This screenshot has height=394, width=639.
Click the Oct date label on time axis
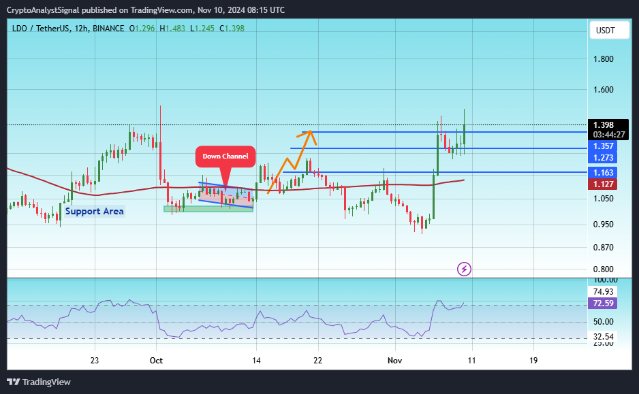156,360
